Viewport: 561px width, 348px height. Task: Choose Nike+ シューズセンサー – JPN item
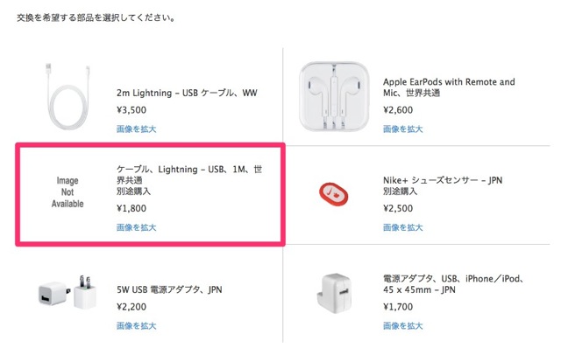tap(443, 180)
